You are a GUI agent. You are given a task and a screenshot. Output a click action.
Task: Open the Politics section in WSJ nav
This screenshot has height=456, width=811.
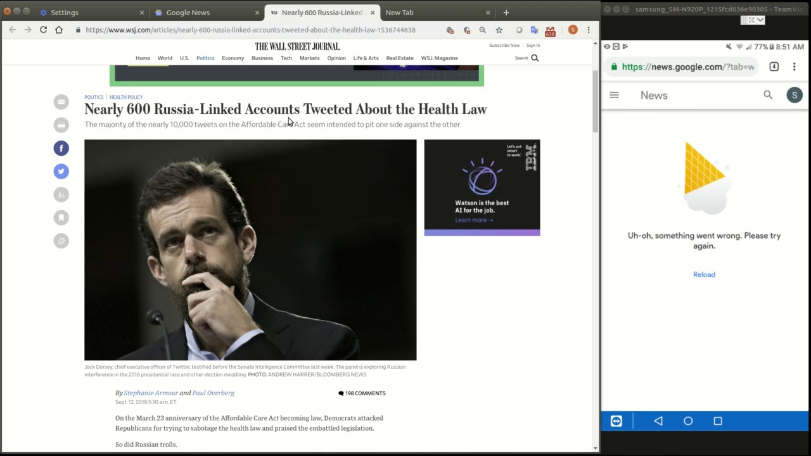coord(205,58)
